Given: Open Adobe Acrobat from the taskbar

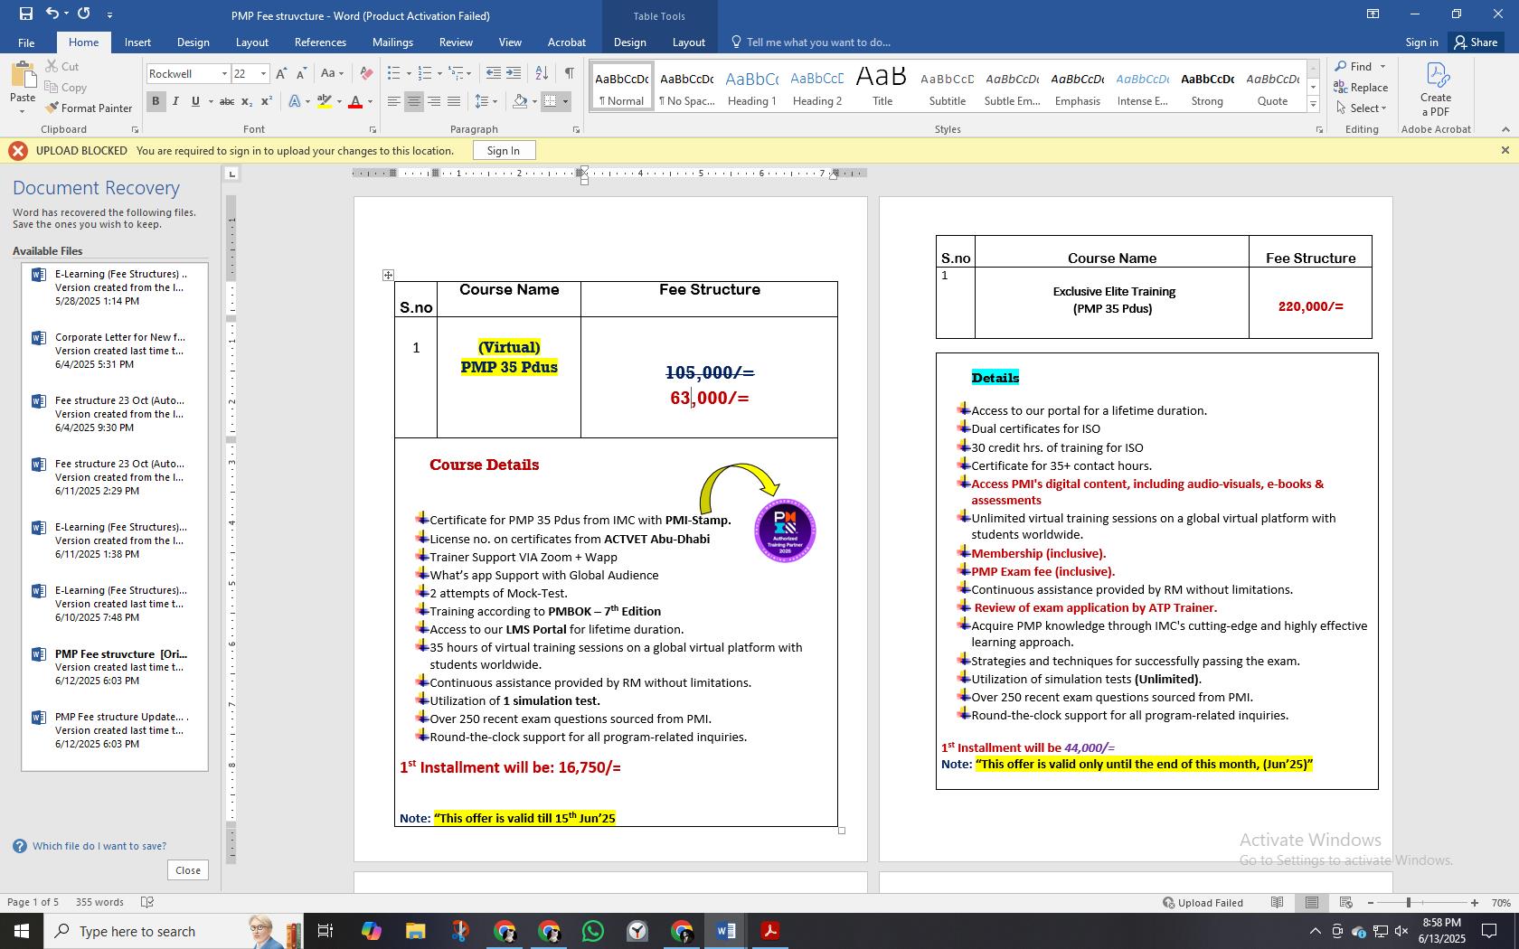Looking at the screenshot, I should pyautogui.click(x=770, y=931).
